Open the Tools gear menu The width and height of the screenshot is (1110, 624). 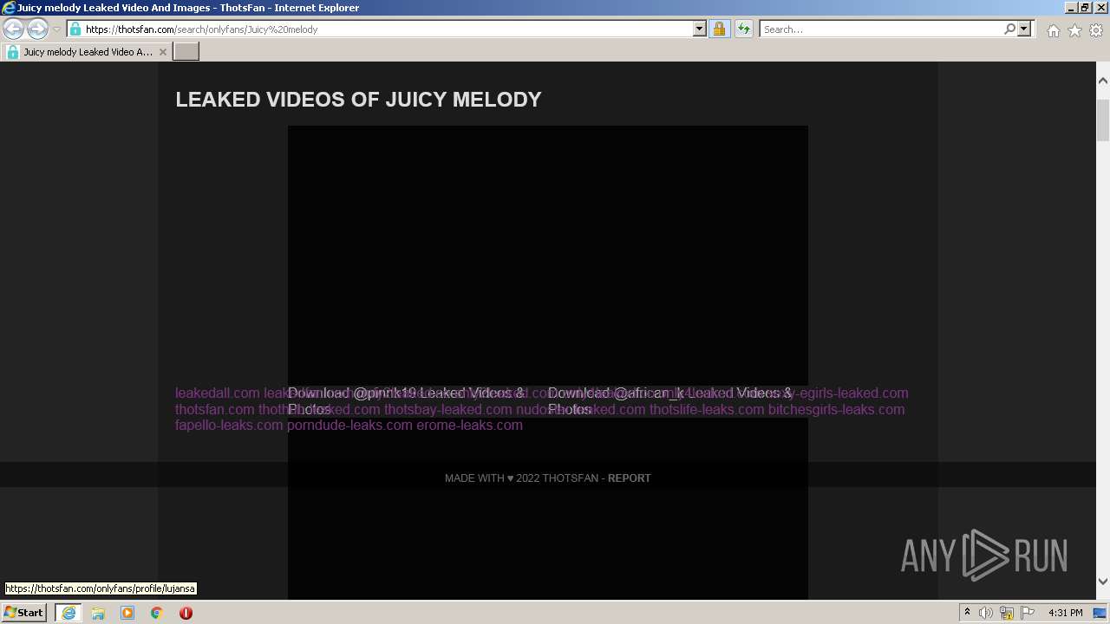[1096, 30]
